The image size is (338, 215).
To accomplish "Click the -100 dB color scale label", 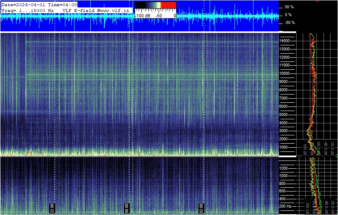I will click(x=142, y=16).
